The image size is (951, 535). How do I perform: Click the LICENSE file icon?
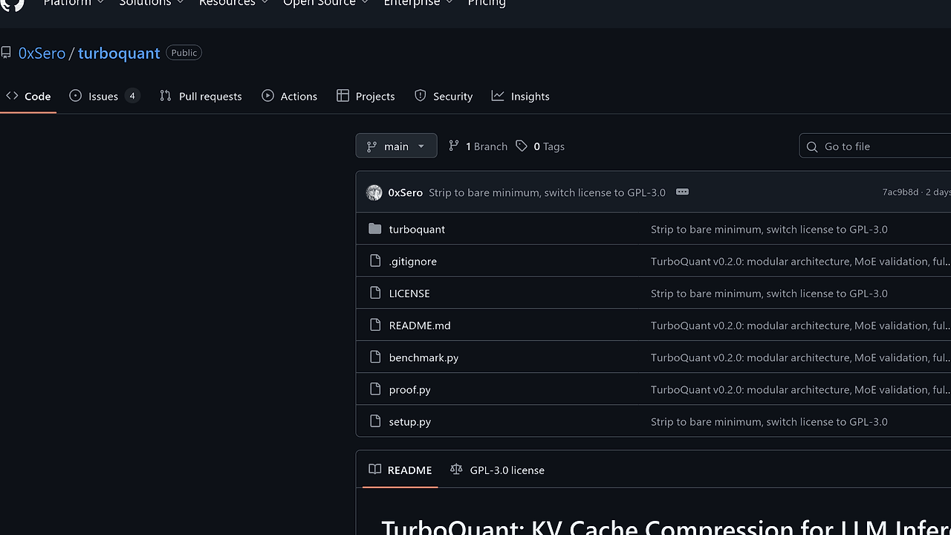[x=375, y=293]
